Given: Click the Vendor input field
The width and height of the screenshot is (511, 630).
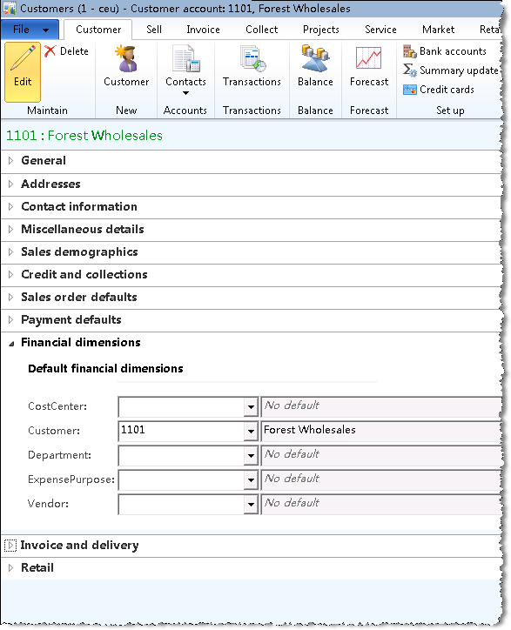Looking at the screenshot, I should pos(181,504).
